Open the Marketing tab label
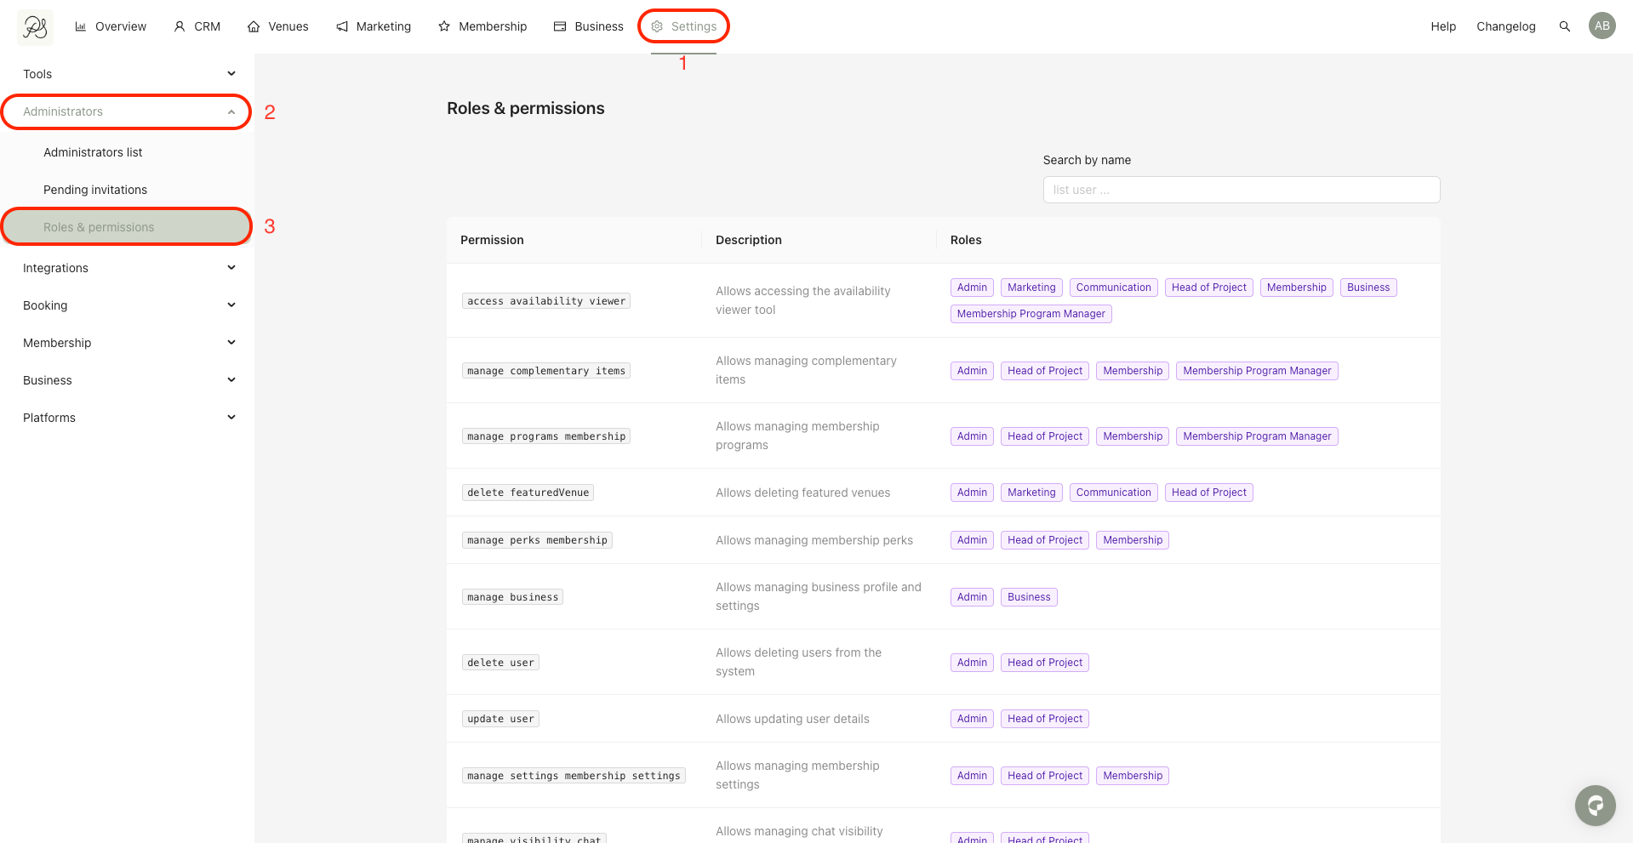 click(384, 26)
